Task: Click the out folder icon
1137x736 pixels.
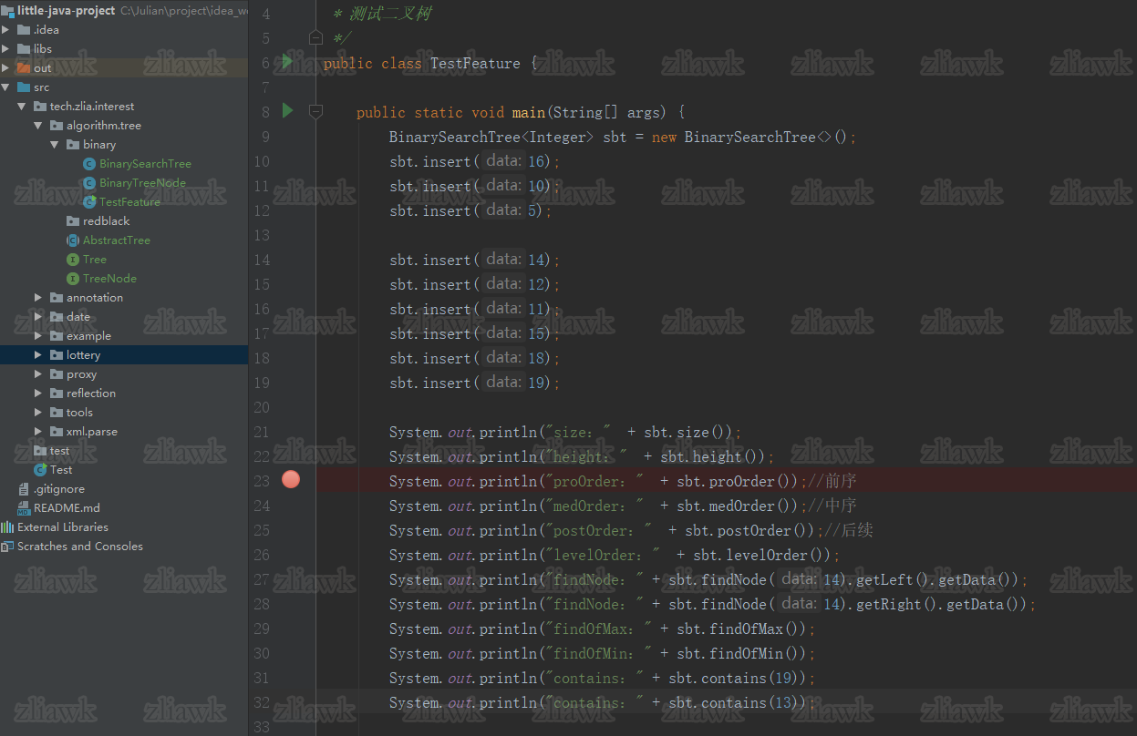Action: (x=24, y=68)
